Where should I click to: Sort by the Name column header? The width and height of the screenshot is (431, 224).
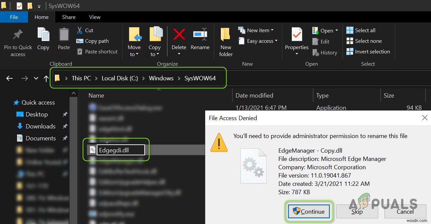point(96,96)
